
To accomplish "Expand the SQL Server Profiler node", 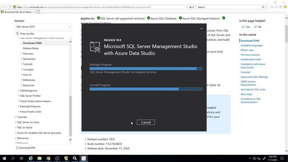I will (18, 96).
